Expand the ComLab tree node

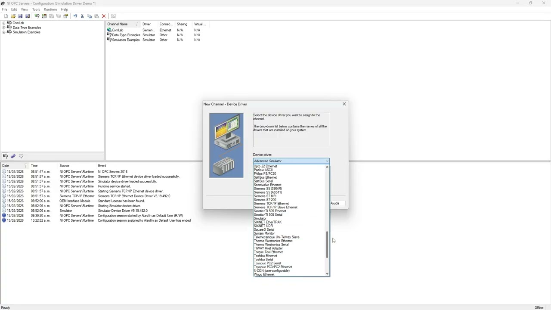4,23
